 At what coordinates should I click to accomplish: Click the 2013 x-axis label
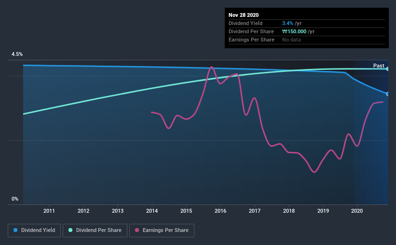click(x=118, y=211)
